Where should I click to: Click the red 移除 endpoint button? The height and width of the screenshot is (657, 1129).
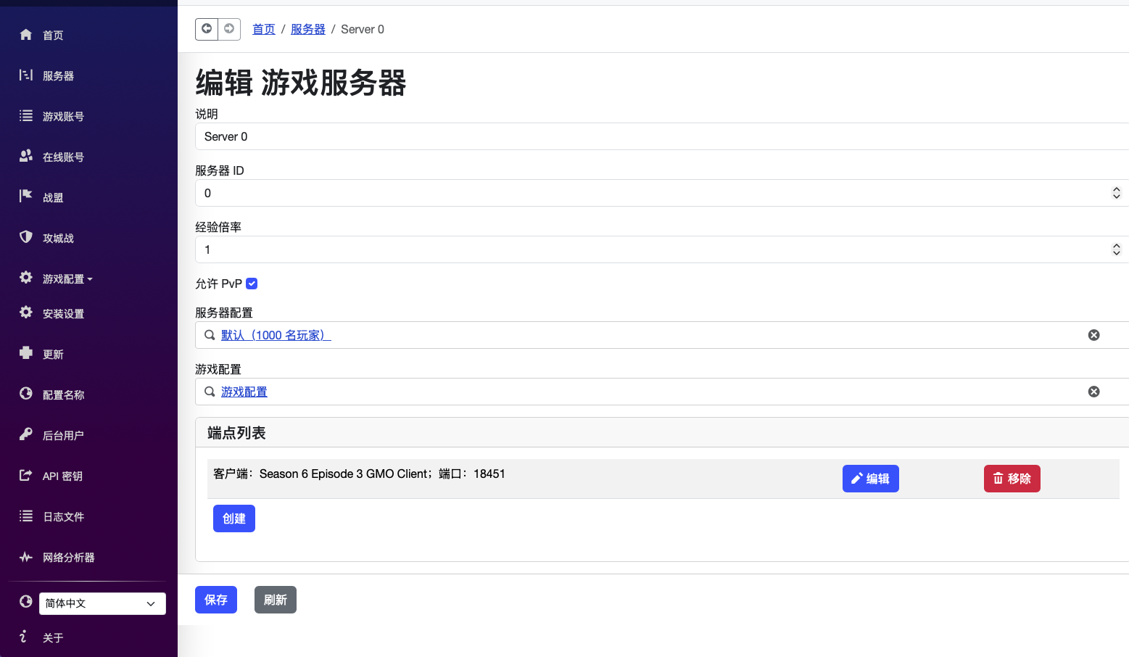click(x=1012, y=479)
